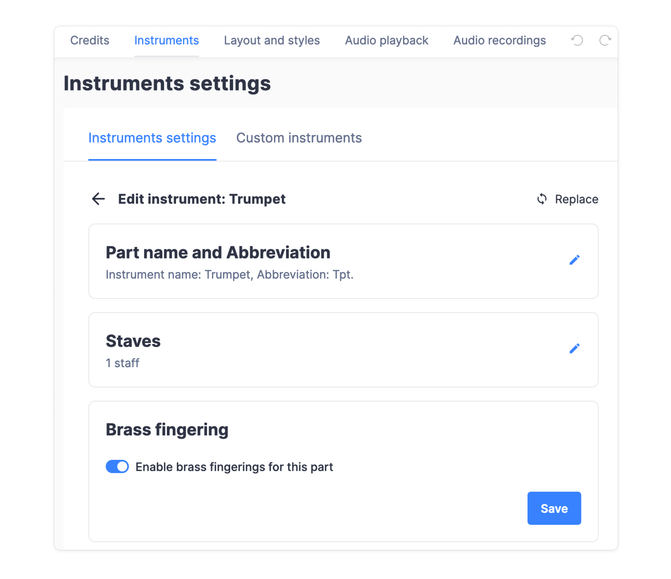Click the Replace sync icon
The width and height of the screenshot is (671, 579).
[x=542, y=199]
